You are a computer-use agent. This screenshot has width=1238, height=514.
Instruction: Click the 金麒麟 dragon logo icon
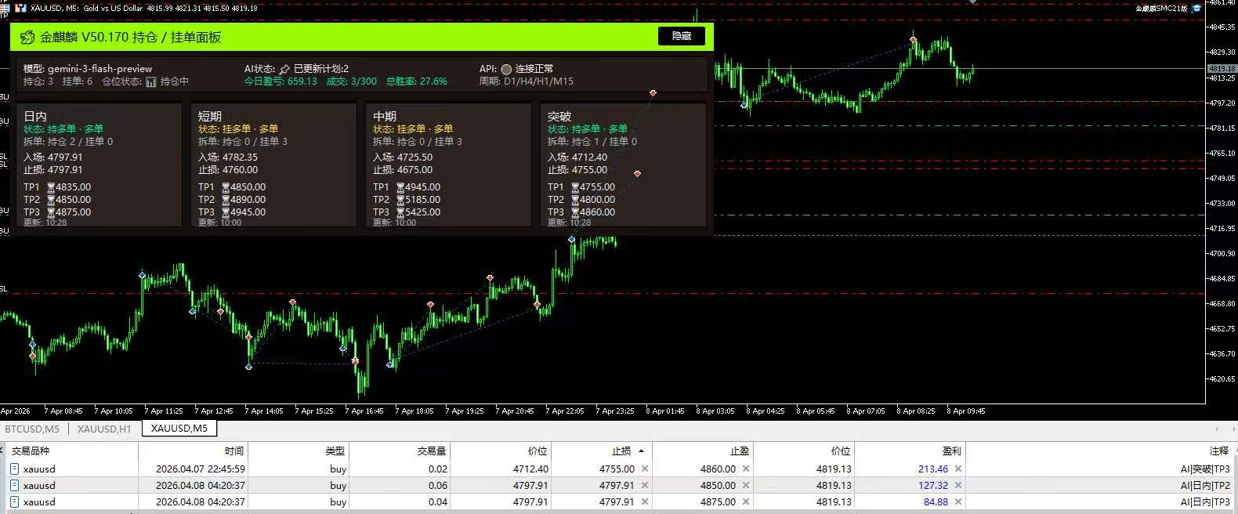pyautogui.click(x=27, y=38)
